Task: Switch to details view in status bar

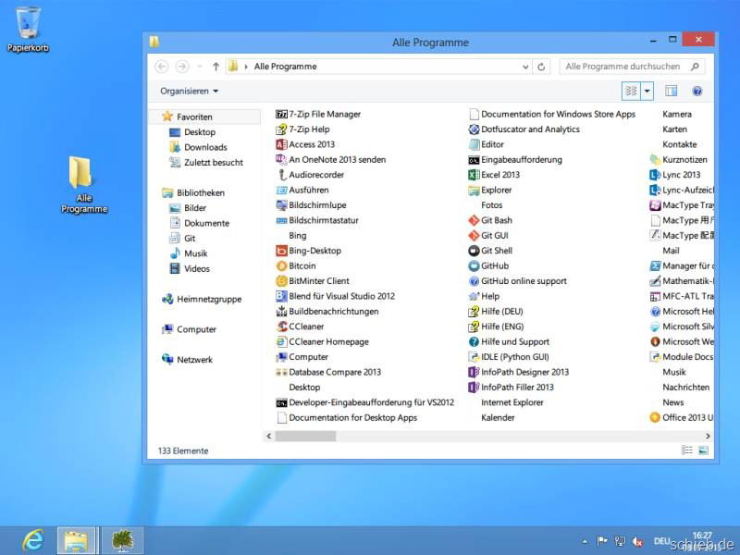Action: tap(687, 450)
